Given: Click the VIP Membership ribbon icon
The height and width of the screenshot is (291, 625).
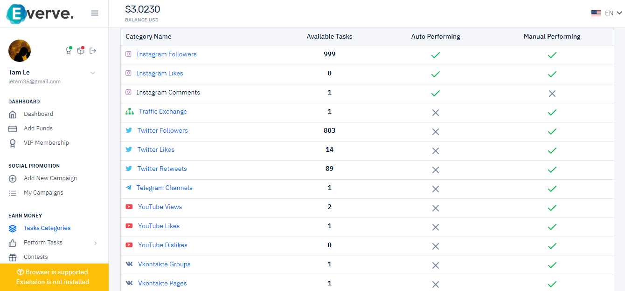Looking at the screenshot, I should click(13, 143).
